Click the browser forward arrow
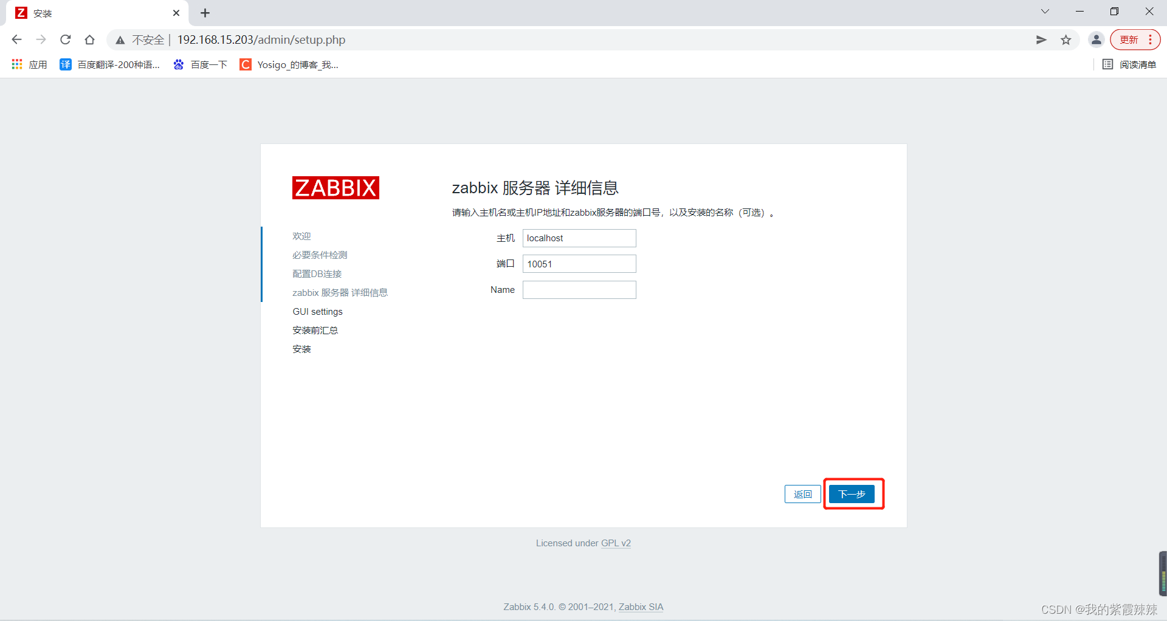The width and height of the screenshot is (1167, 621). click(41, 39)
